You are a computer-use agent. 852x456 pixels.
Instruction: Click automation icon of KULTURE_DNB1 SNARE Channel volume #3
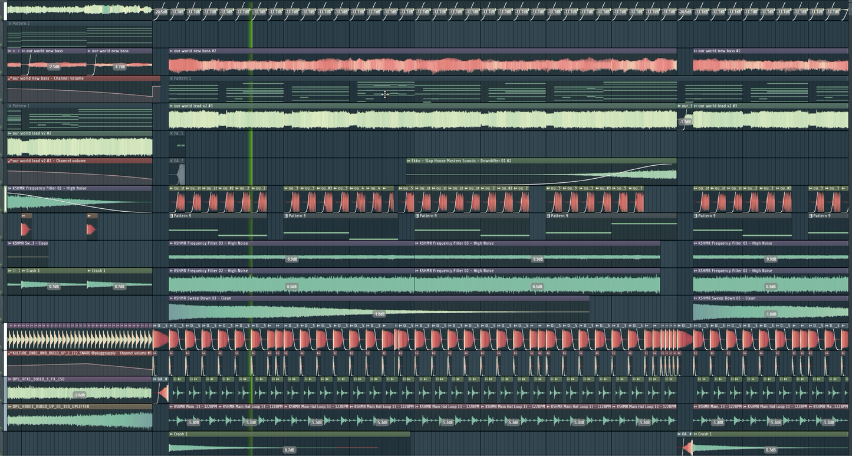9,353
